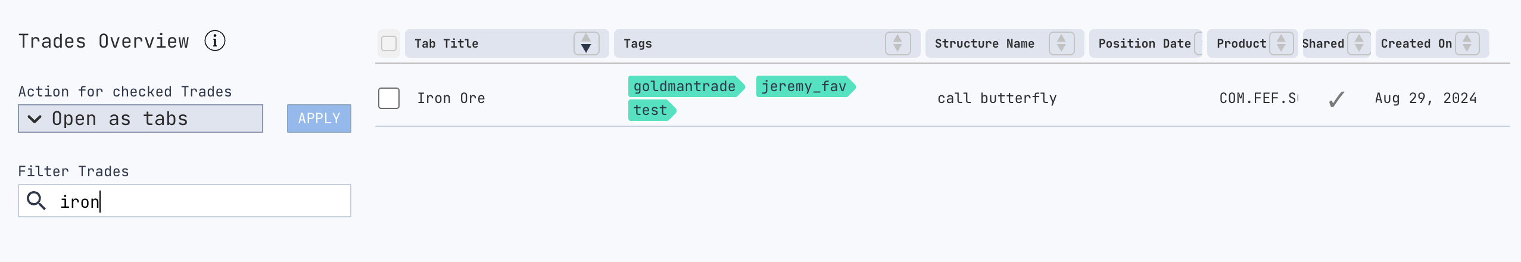Sort by Product column arrows

(x=1281, y=43)
